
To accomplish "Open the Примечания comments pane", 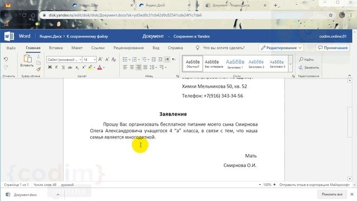I will pyautogui.click(x=333, y=48).
